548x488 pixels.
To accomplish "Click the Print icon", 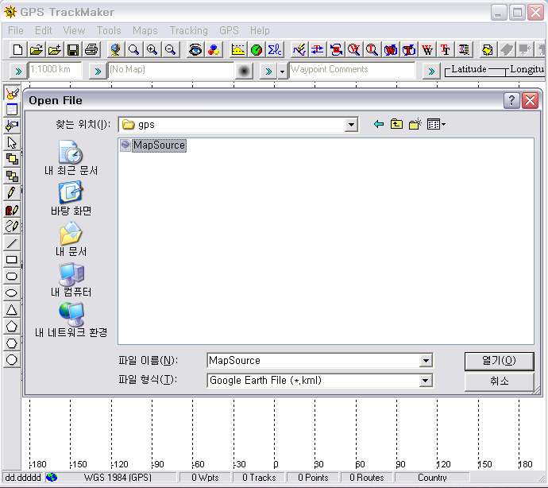I will [91, 50].
